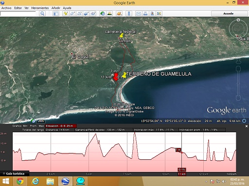
Task: Expand the Guía turística panel
Action: point(15,174)
